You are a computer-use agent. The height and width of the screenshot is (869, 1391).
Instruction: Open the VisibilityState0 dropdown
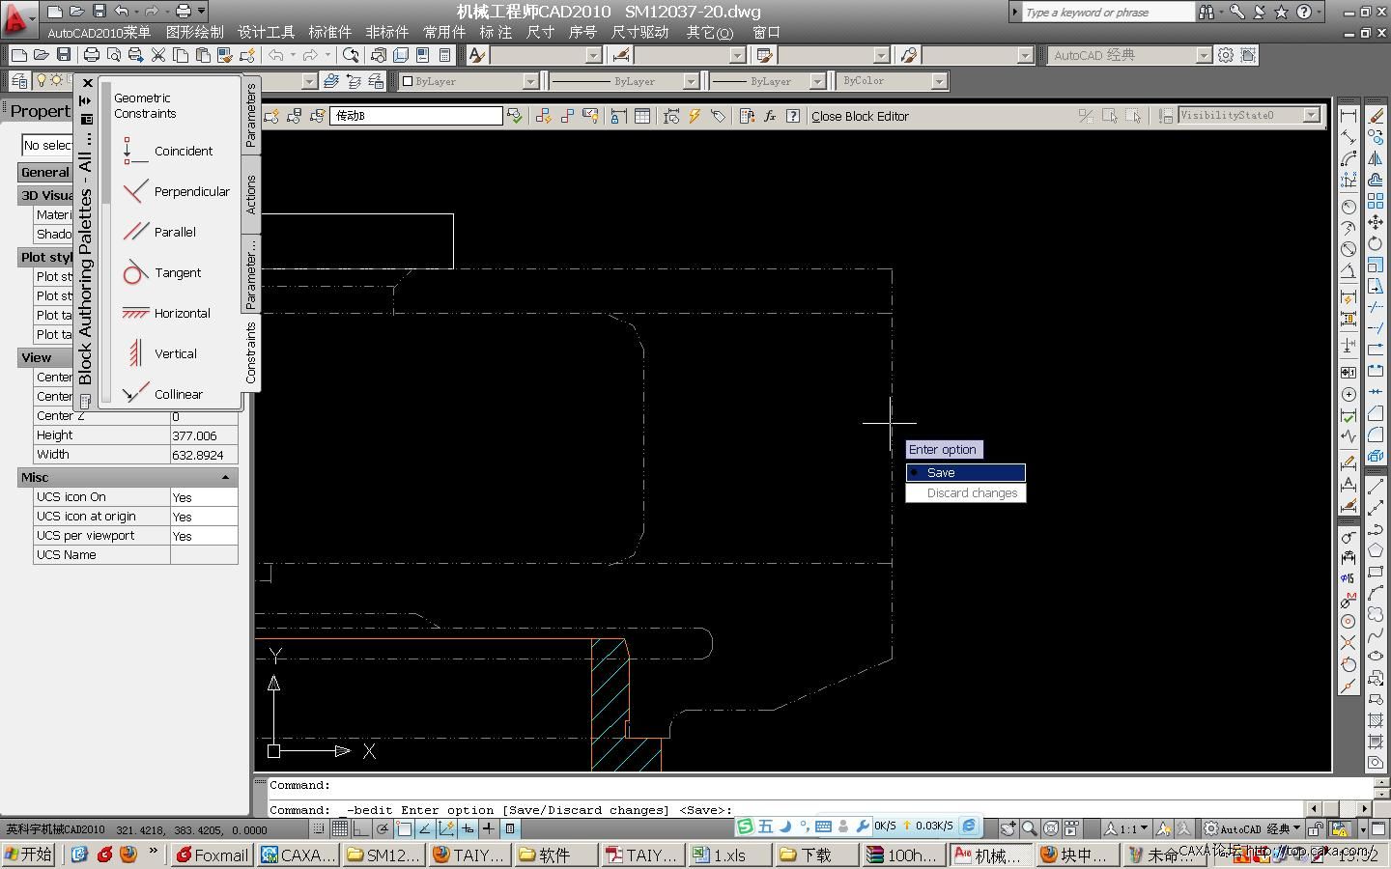coord(1311,116)
